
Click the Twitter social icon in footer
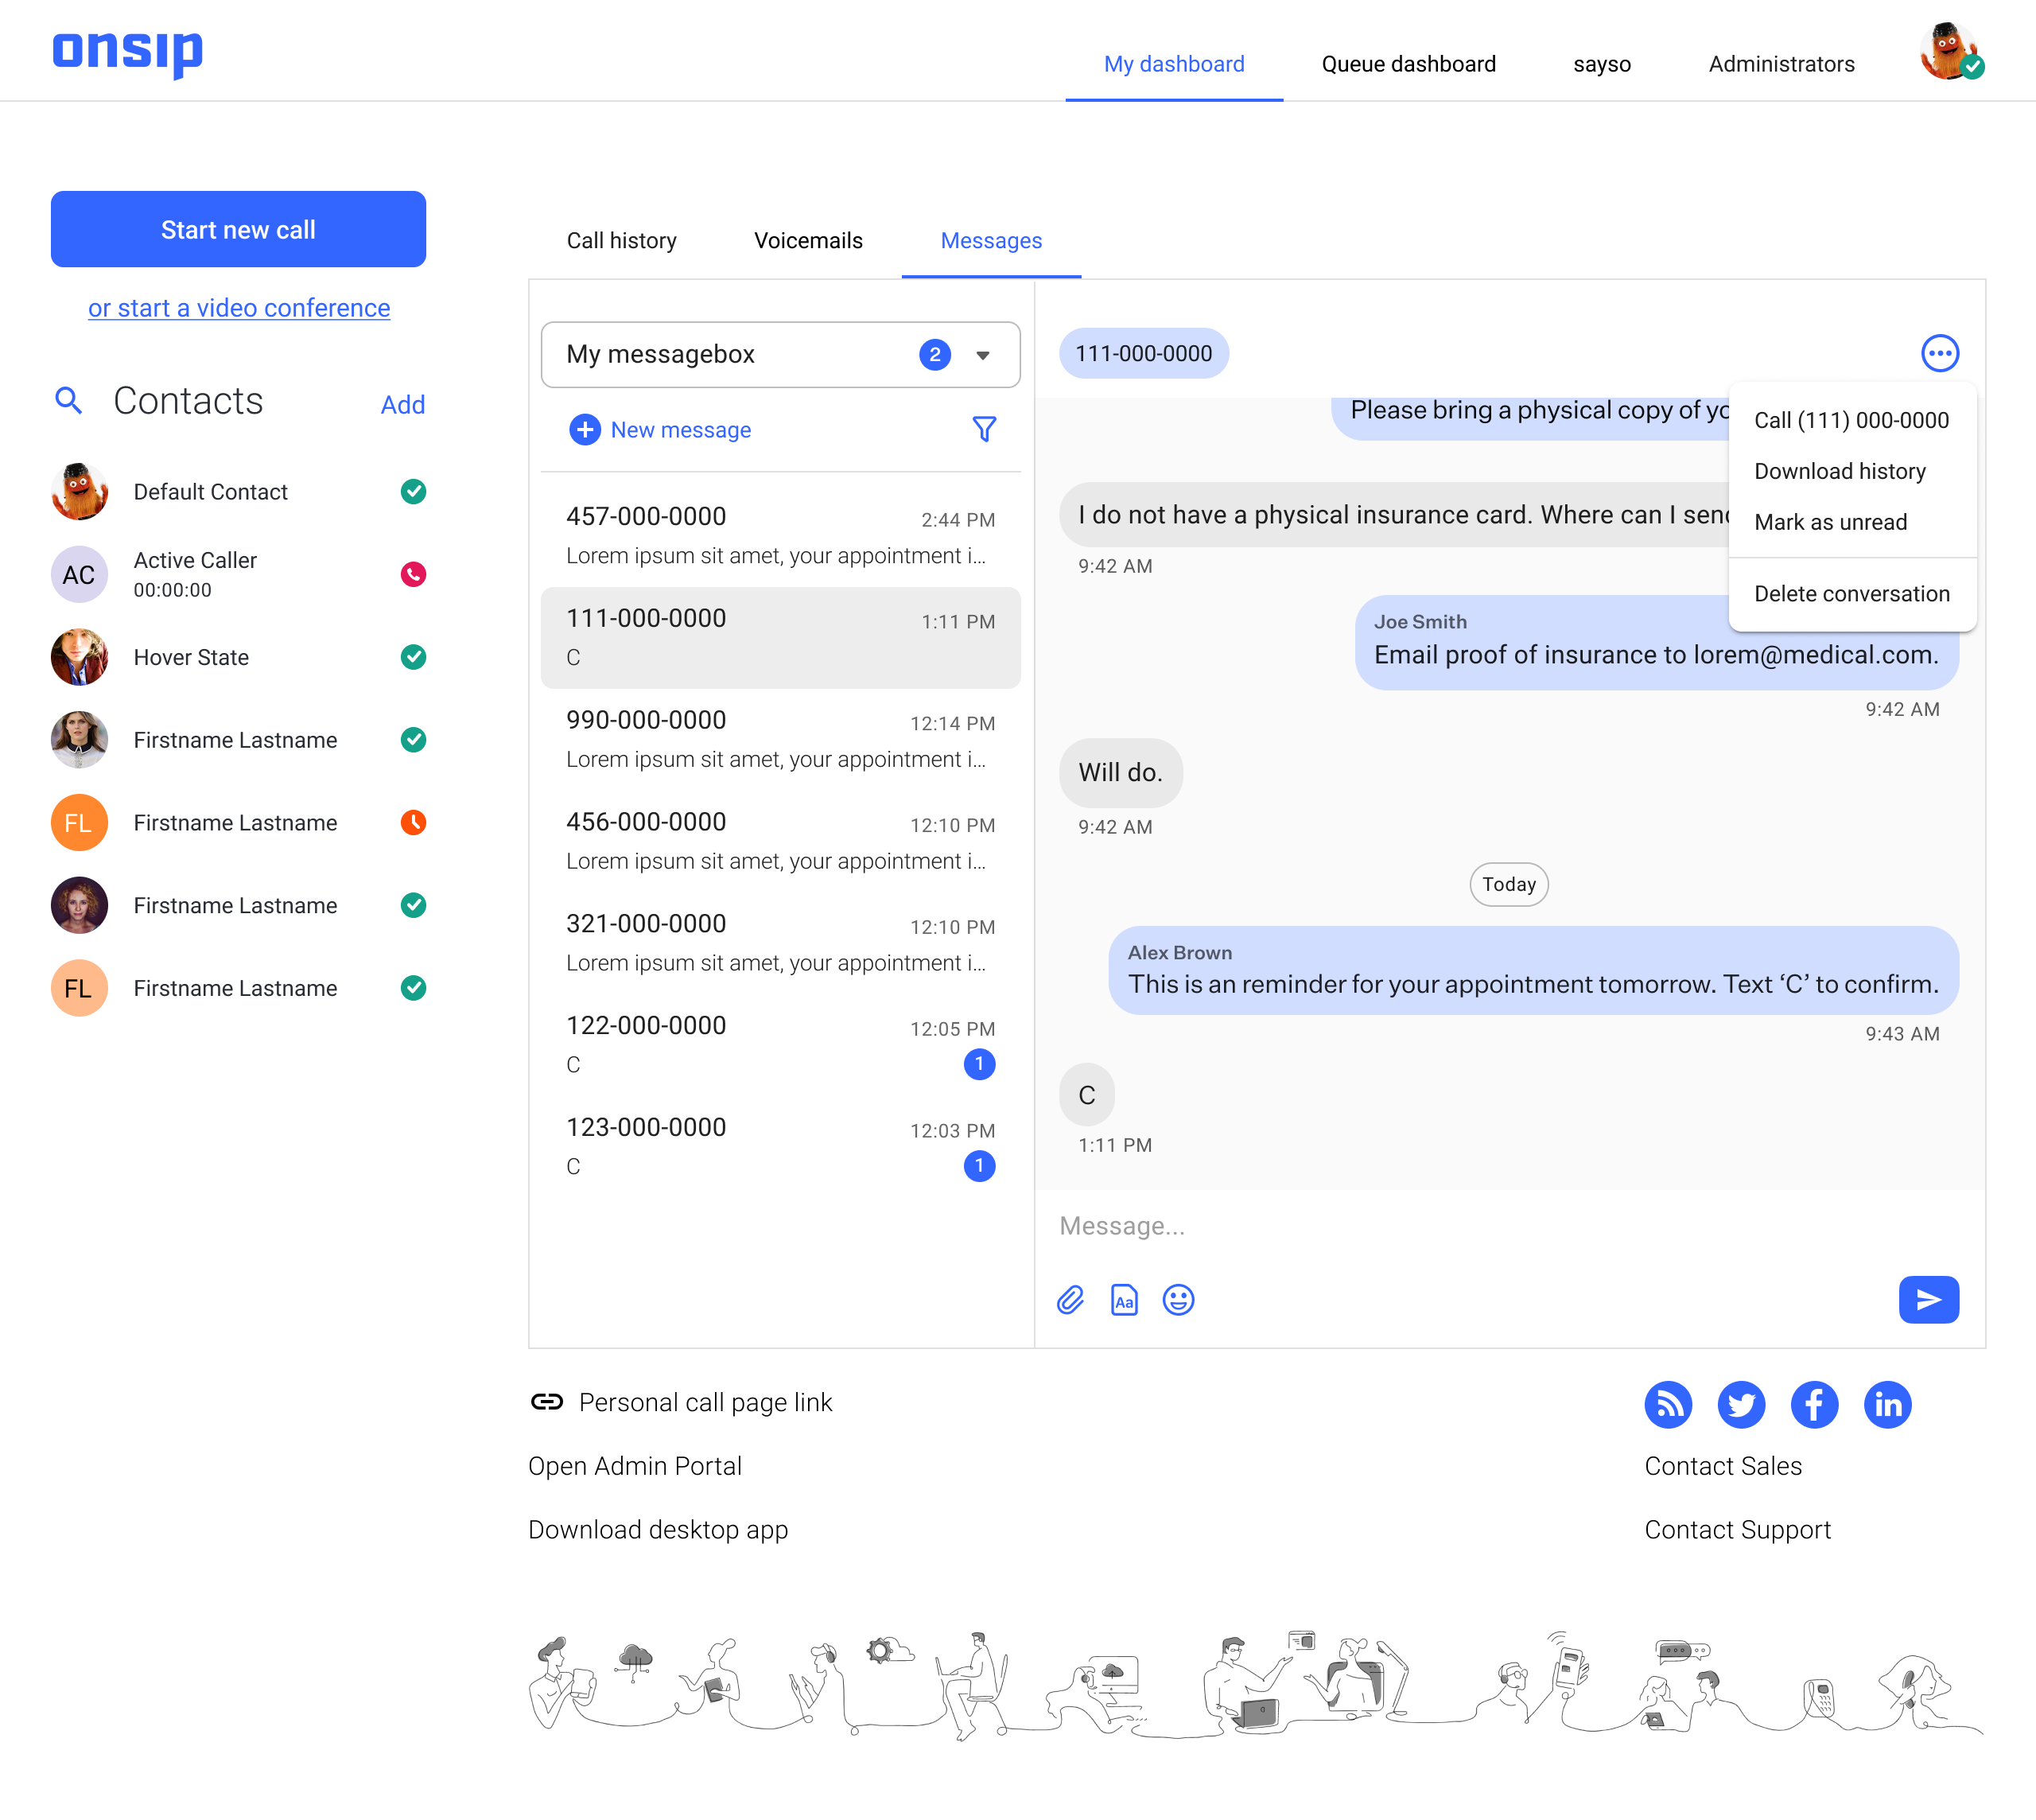pos(1741,1404)
